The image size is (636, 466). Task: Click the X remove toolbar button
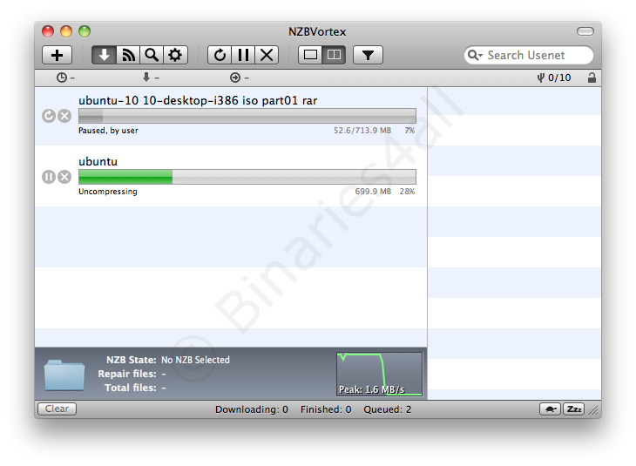[267, 55]
